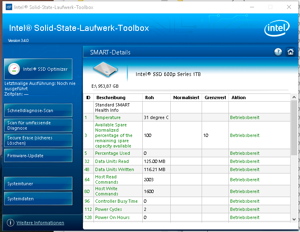Open Weitere Informationen link
Screen dimensions: 300x232
(40, 223)
